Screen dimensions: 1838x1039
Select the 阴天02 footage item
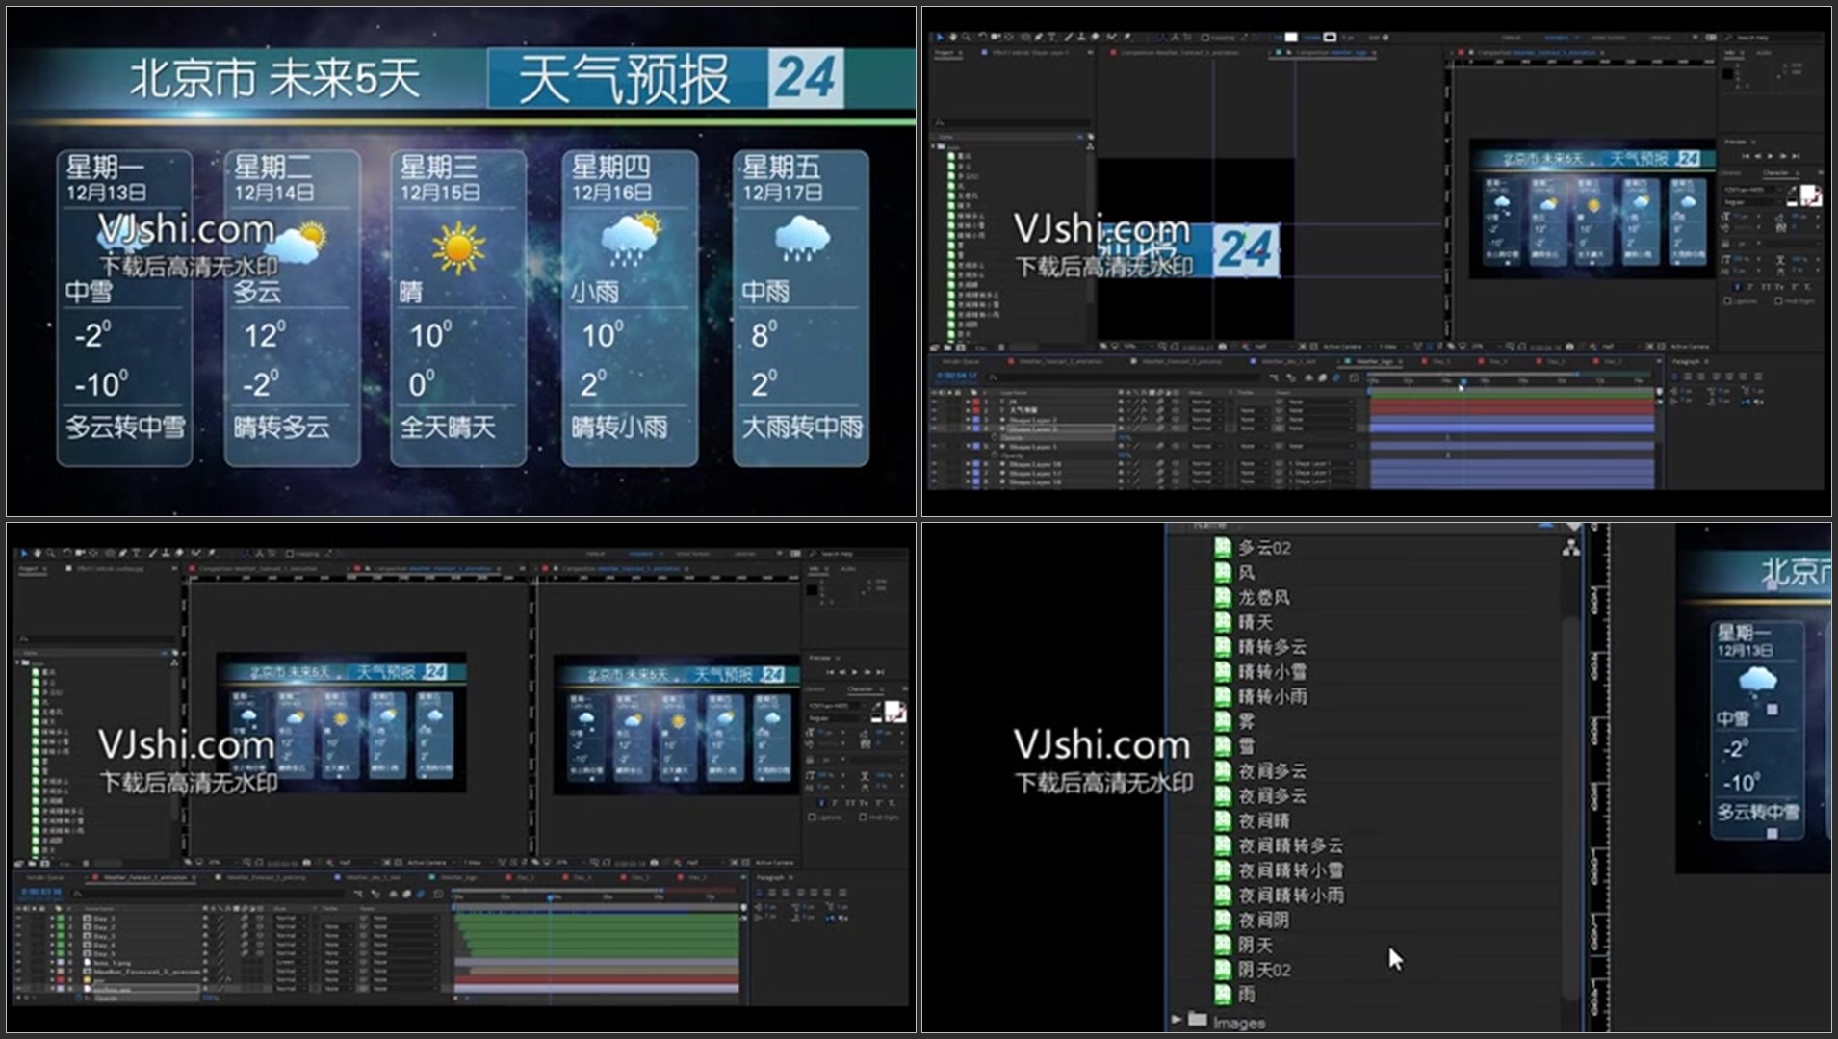pos(1264,970)
